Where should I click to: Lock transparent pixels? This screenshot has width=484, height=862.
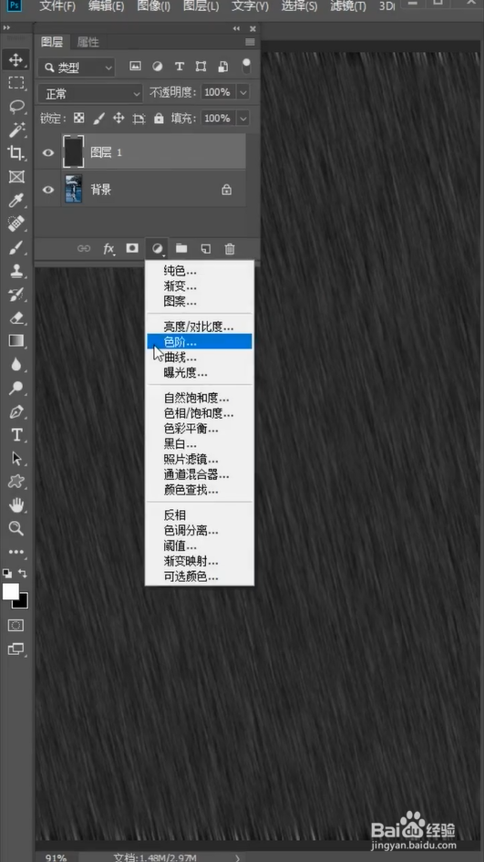coord(79,119)
